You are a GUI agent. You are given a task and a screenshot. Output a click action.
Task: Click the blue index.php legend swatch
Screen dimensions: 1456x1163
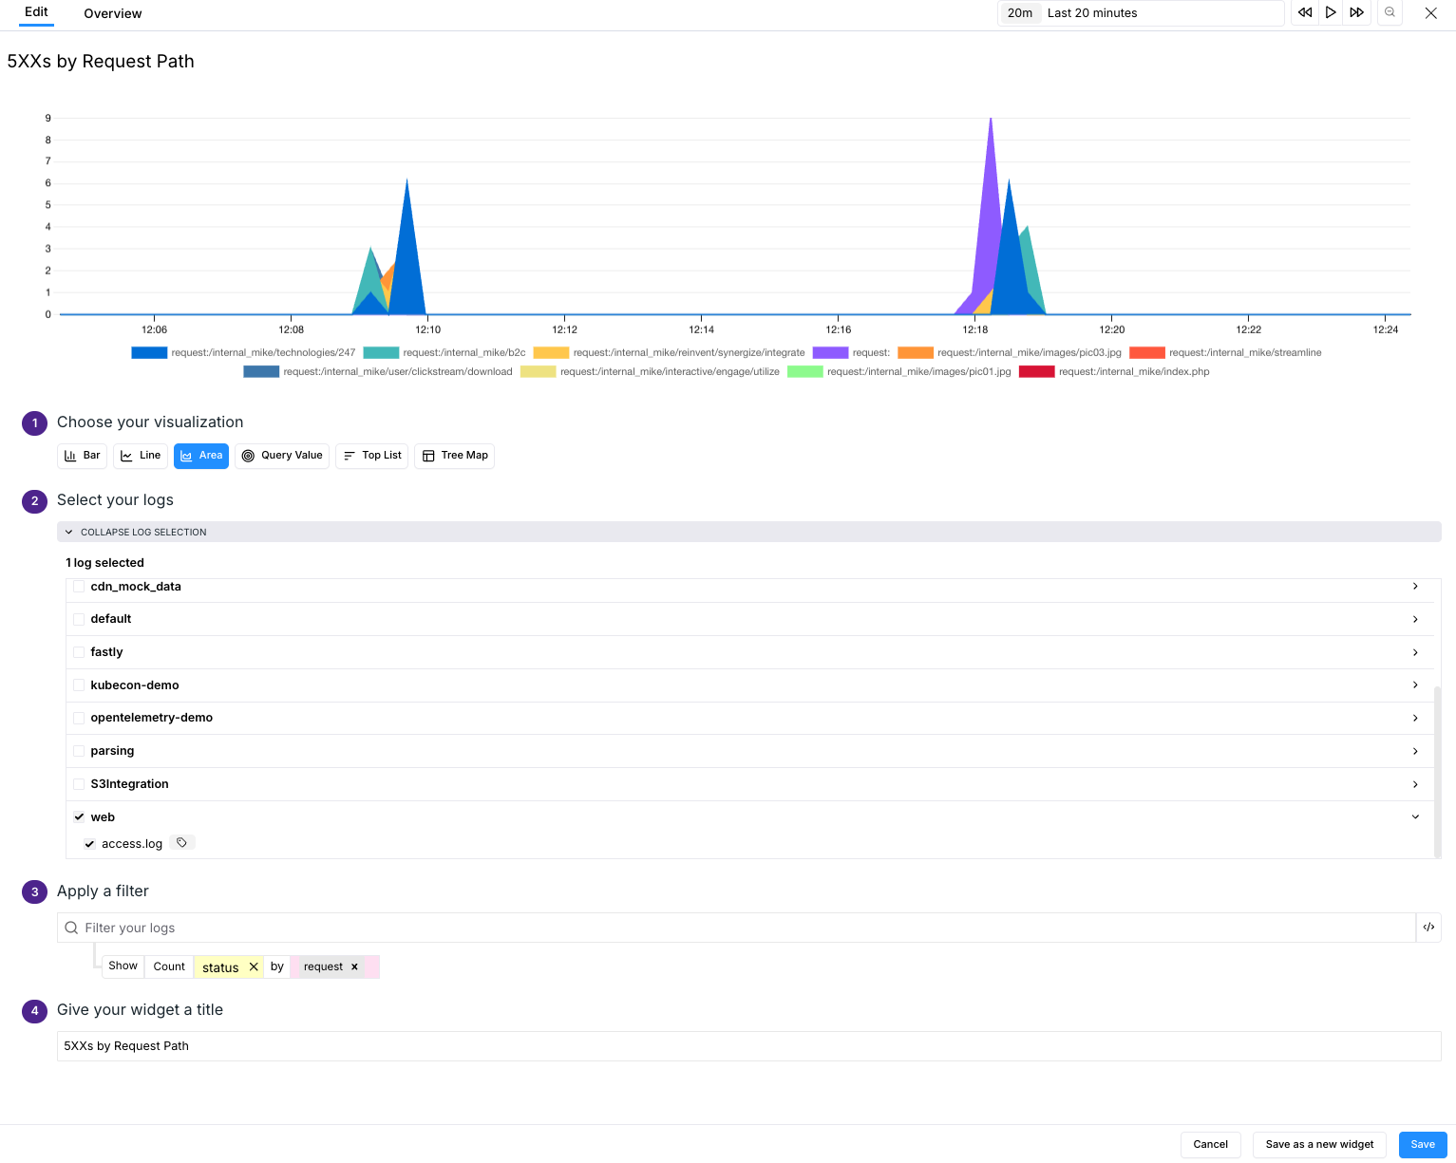coord(1037,371)
